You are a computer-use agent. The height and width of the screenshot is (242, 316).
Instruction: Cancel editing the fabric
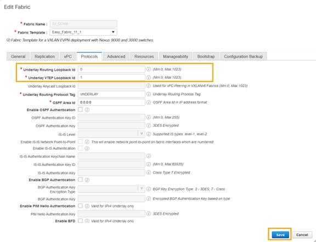click(302, 235)
